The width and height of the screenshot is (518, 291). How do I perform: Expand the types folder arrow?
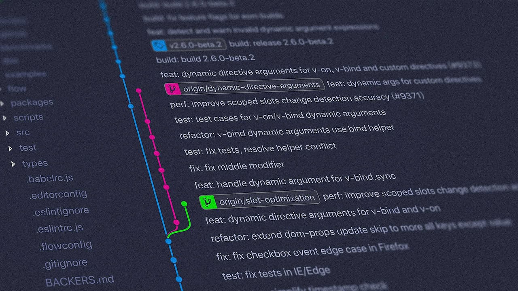click(x=13, y=164)
